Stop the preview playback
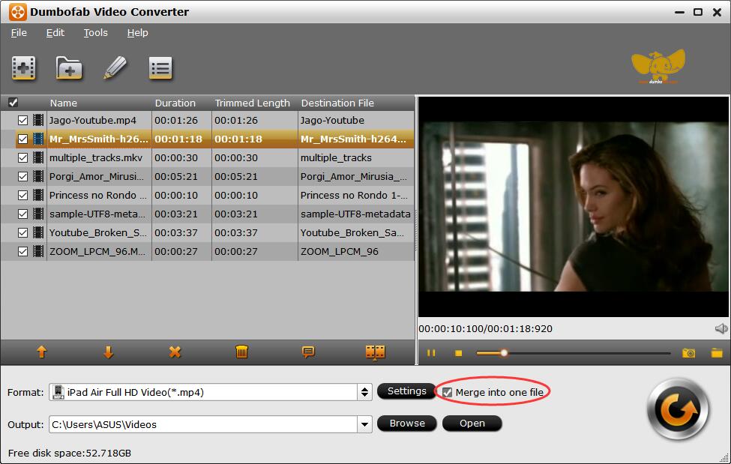The width and height of the screenshot is (731, 464). pos(458,353)
